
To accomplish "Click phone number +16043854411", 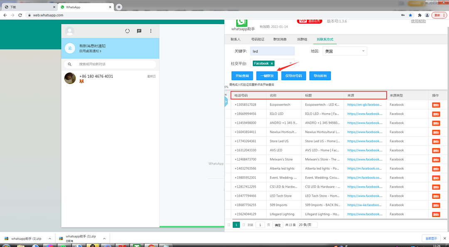I will pyautogui.click(x=245, y=132).
